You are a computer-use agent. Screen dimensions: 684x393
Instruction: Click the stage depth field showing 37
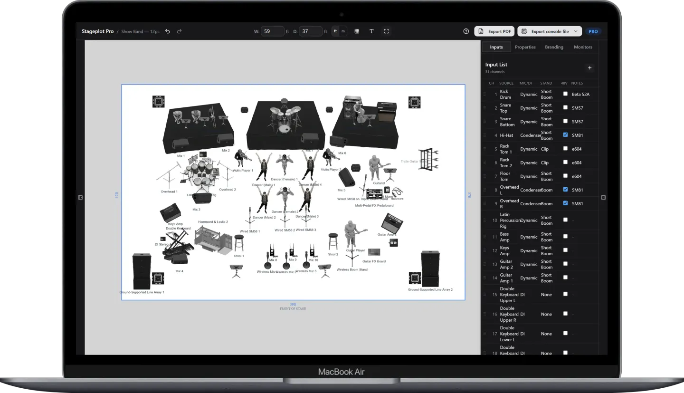[x=311, y=31]
